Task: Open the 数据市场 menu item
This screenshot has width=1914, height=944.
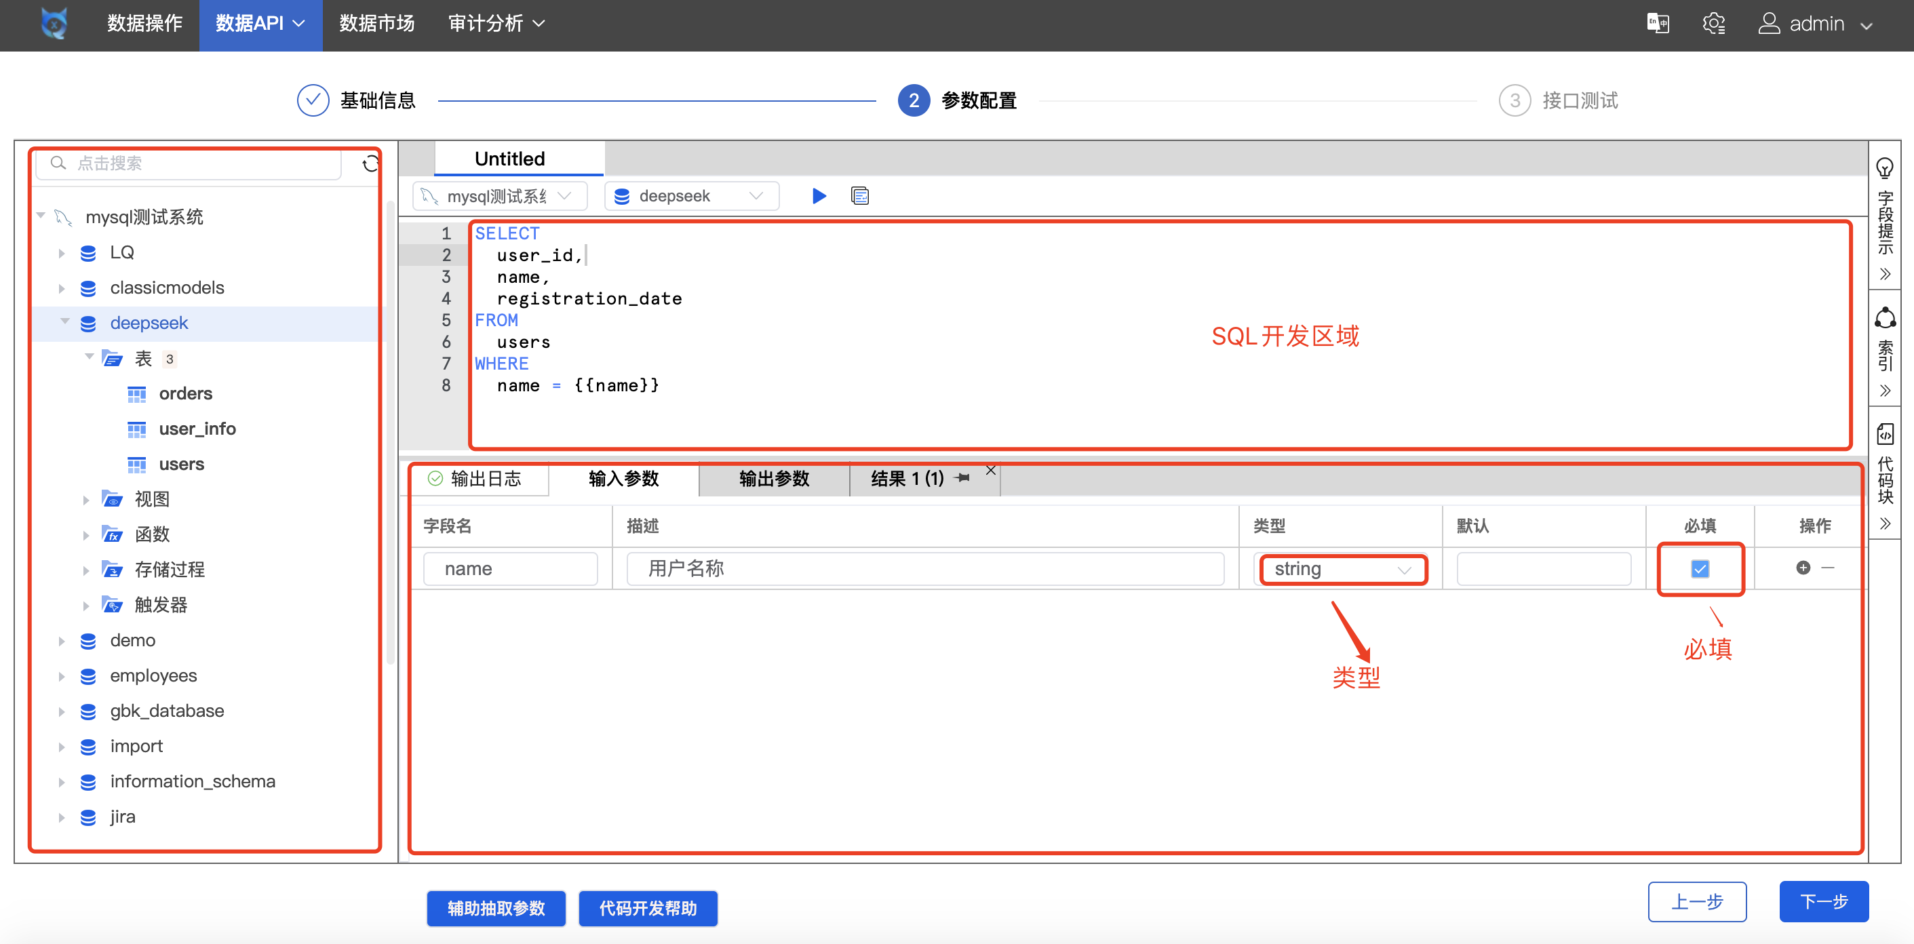Action: pos(376,24)
